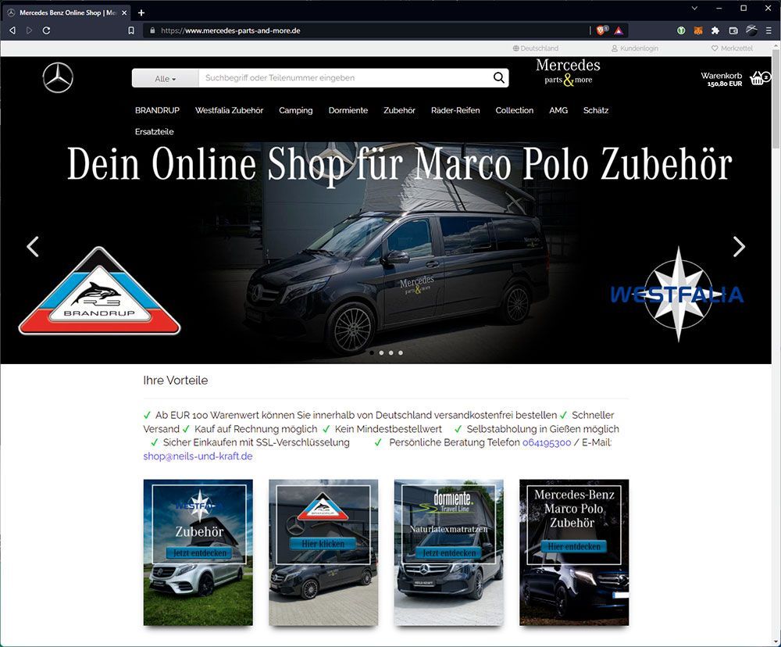Reload the page with the refresh icon
Image resolution: width=781 pixels, height=647 pixels.
click(46, 30)
